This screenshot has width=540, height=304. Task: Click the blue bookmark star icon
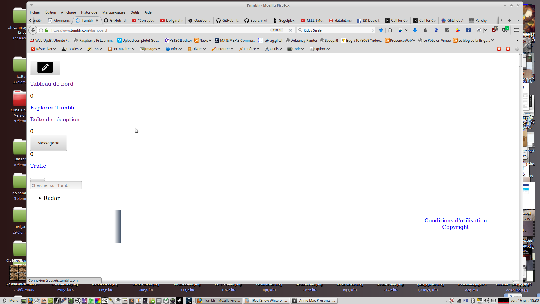coord(381,30)
